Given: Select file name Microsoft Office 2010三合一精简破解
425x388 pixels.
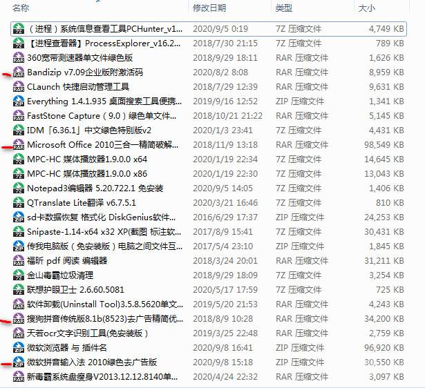Looking at the screenshot, I should 103,145.
